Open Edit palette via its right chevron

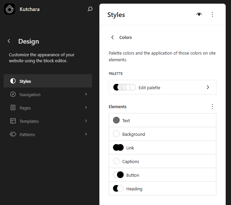point(208,87)
